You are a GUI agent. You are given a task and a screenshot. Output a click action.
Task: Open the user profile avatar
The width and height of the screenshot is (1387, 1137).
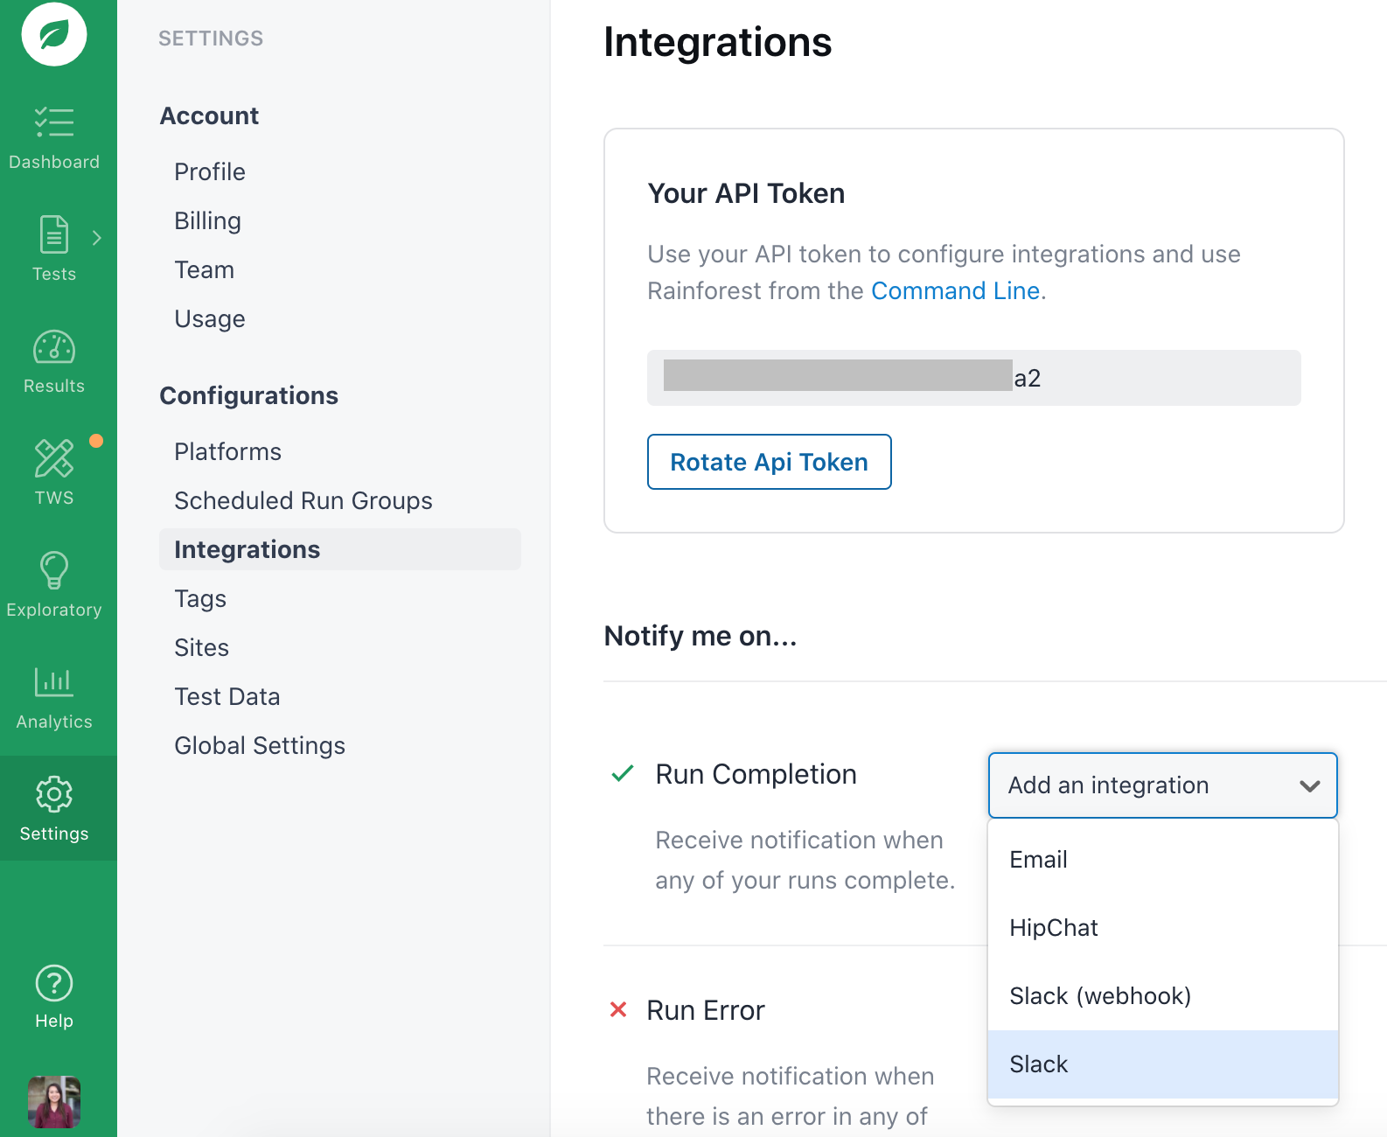(54, 1101)
